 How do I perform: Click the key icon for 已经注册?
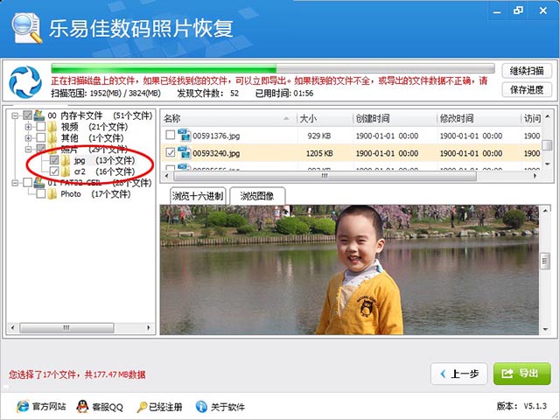[142, 407]
